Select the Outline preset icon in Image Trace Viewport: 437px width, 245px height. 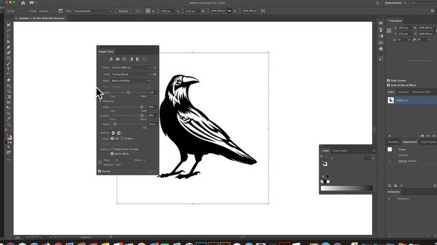(144, 59)
